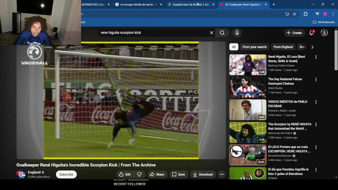
Task: Click 3.04M subscribers text
Action: click(x=39, y=177)
